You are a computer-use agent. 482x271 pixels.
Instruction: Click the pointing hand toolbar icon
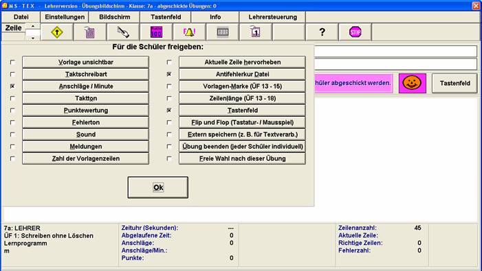tap(123, 32)
